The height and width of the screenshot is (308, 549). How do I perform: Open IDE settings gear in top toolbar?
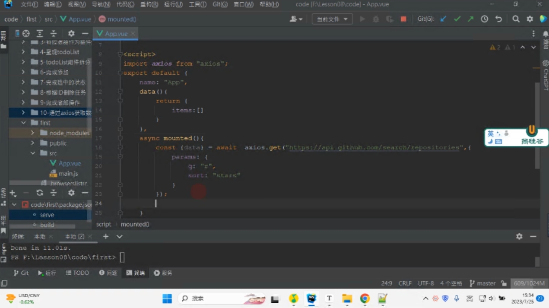pyautogui.click(x=530, y=19)
